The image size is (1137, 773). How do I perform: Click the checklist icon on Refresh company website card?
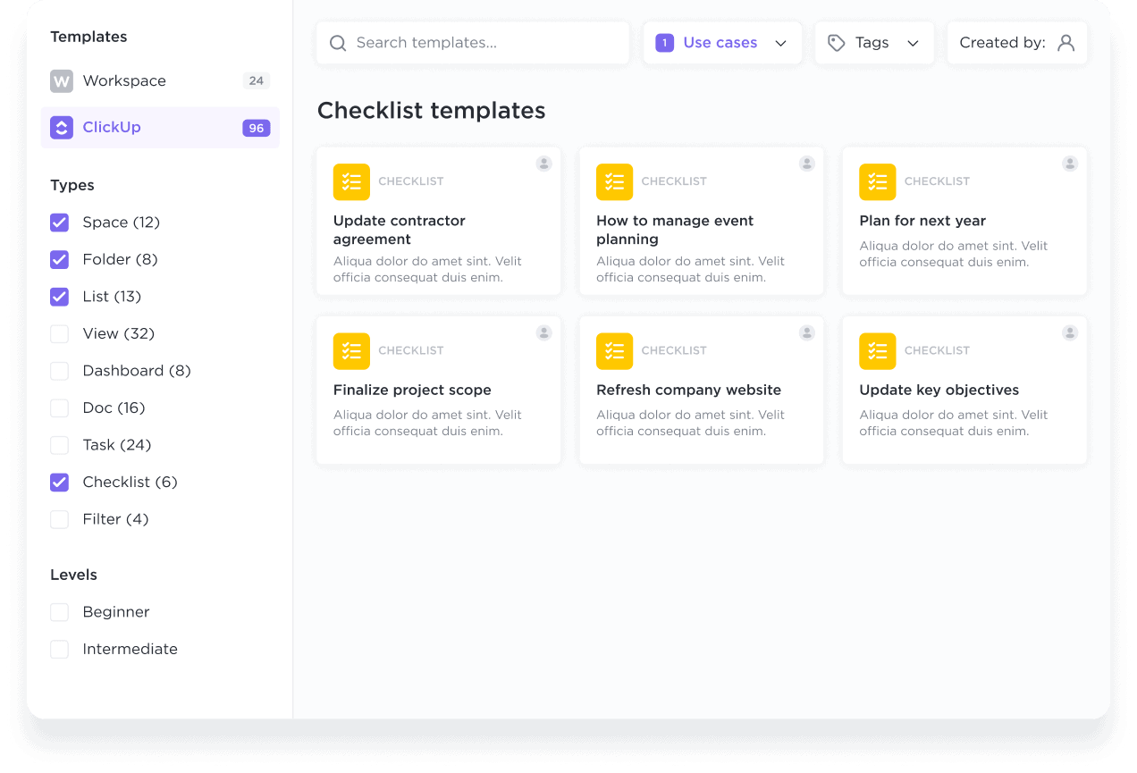(x=614, y=350)
